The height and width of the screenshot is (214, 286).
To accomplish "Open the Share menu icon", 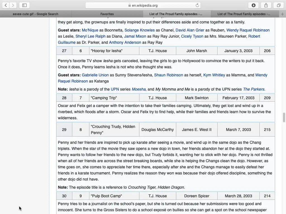I will [266, 5].
